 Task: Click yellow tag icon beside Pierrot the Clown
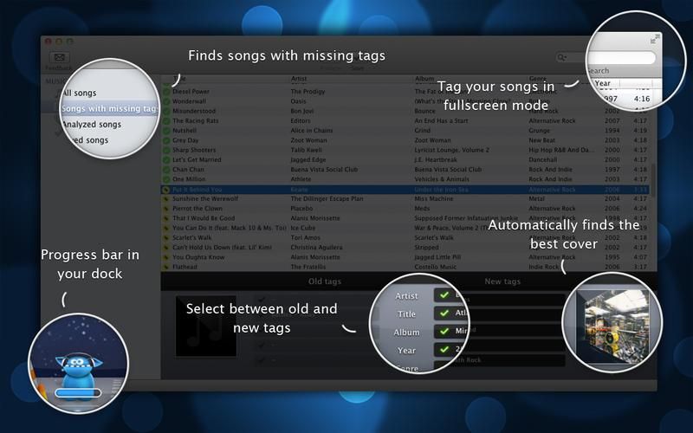(166, 209)
